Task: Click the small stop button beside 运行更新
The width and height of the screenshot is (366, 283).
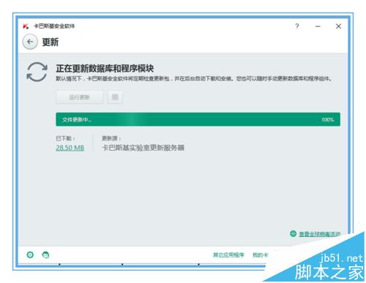Action: [115, 97]
